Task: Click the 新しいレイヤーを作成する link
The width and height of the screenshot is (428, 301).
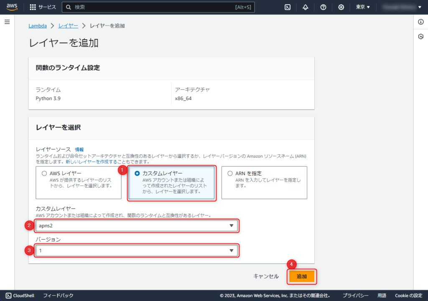Action: pyautogui.click(x=92, y=162)
